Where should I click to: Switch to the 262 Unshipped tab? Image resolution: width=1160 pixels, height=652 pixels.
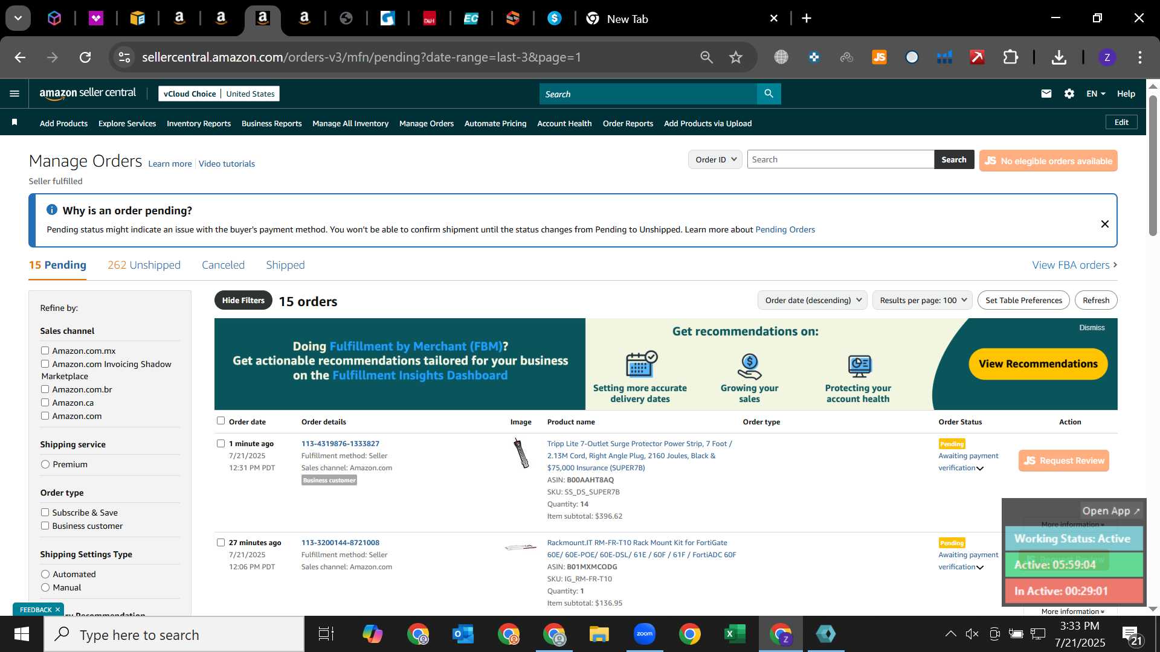[x=144, y=265]
